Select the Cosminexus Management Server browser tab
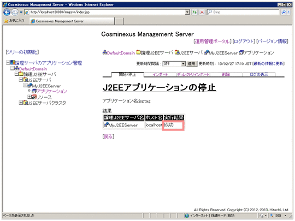Screen dimensions: 295x221 [x=72, y=21]
